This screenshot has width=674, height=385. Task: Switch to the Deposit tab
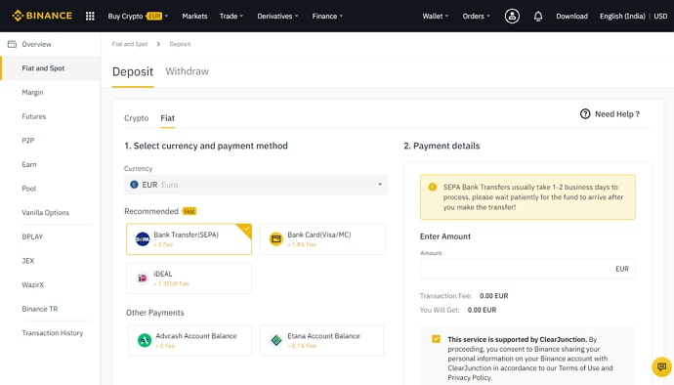tap(133, 72)
